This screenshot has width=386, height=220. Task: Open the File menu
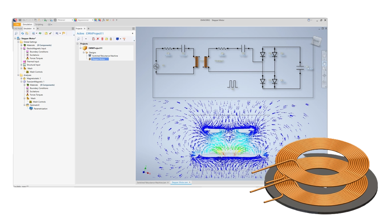[x=17, y=25]
